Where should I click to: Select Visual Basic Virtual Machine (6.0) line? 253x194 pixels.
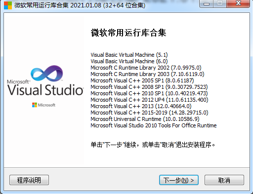(129, 61)
